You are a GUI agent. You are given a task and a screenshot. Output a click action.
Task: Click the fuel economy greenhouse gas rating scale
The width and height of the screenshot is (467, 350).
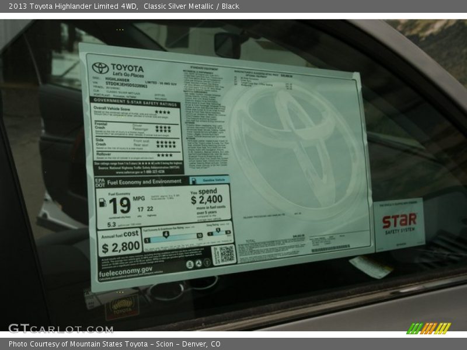click(174, 236)
